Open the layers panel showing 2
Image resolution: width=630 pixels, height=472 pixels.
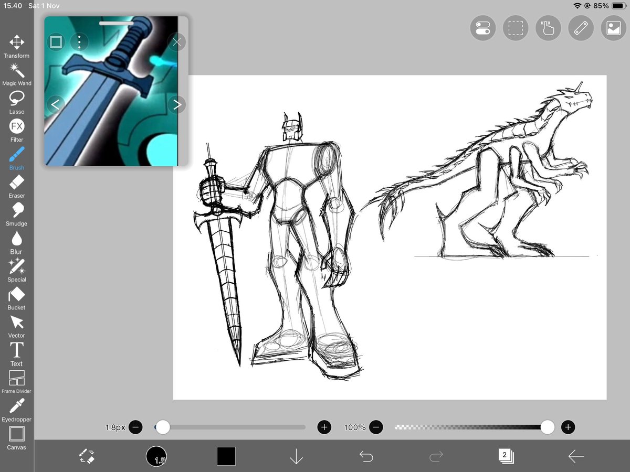506,455
